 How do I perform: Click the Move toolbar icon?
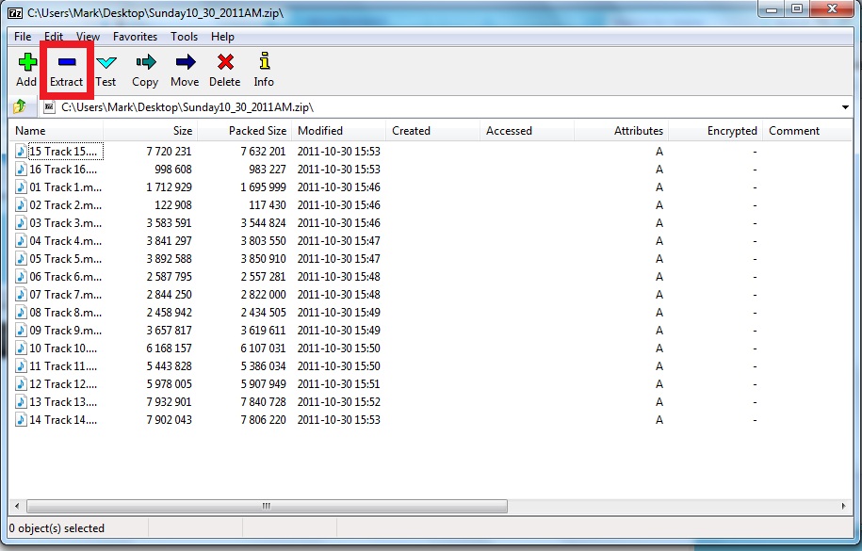pyautogui.click(x=185, y=63)
